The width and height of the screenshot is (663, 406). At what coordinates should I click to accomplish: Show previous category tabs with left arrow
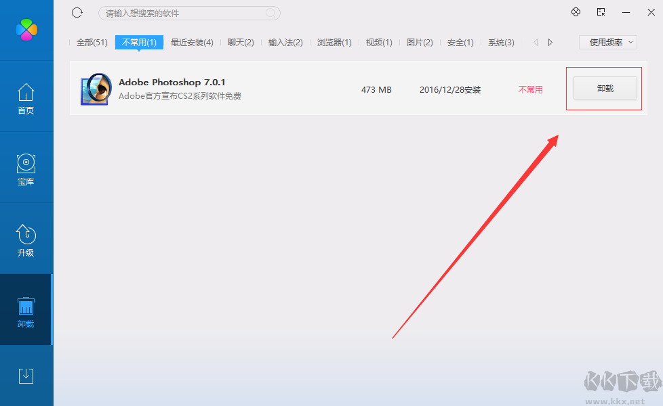tap(536, 42)
